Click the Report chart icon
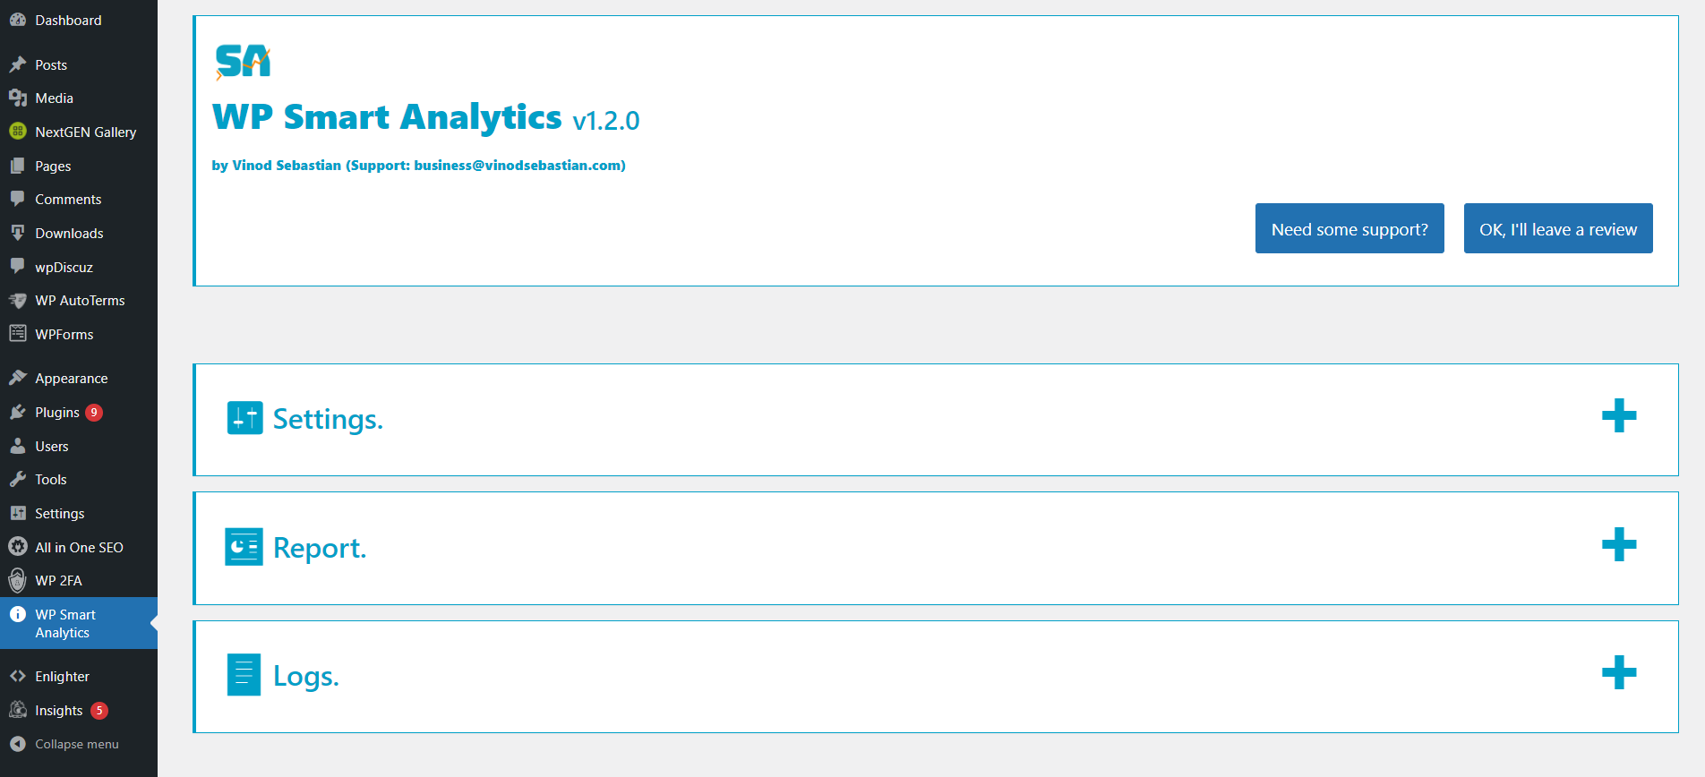 tap(244, 547)
